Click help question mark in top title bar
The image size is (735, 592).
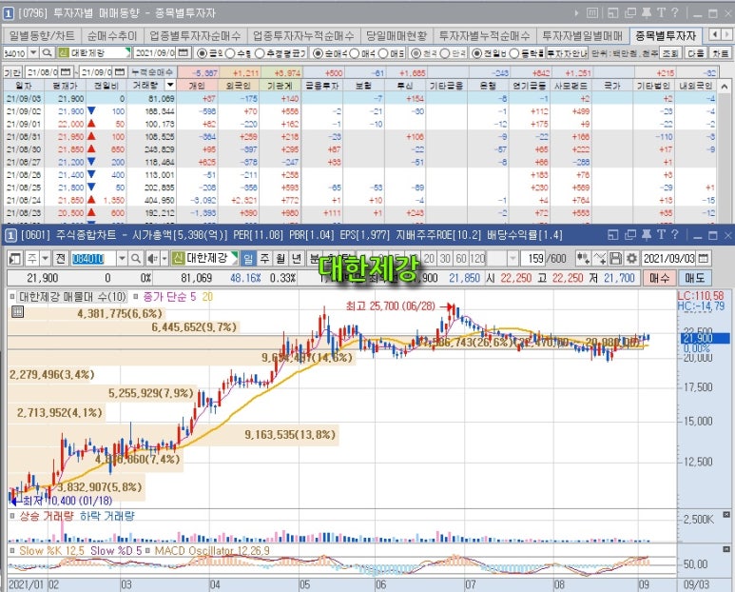tap(675, 13)
